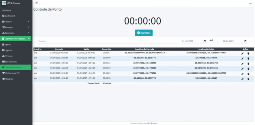Image resolution: width=255 pixels, height=125 pixels.
Task: Click the Decorrido column header
Action: [107, 49]
